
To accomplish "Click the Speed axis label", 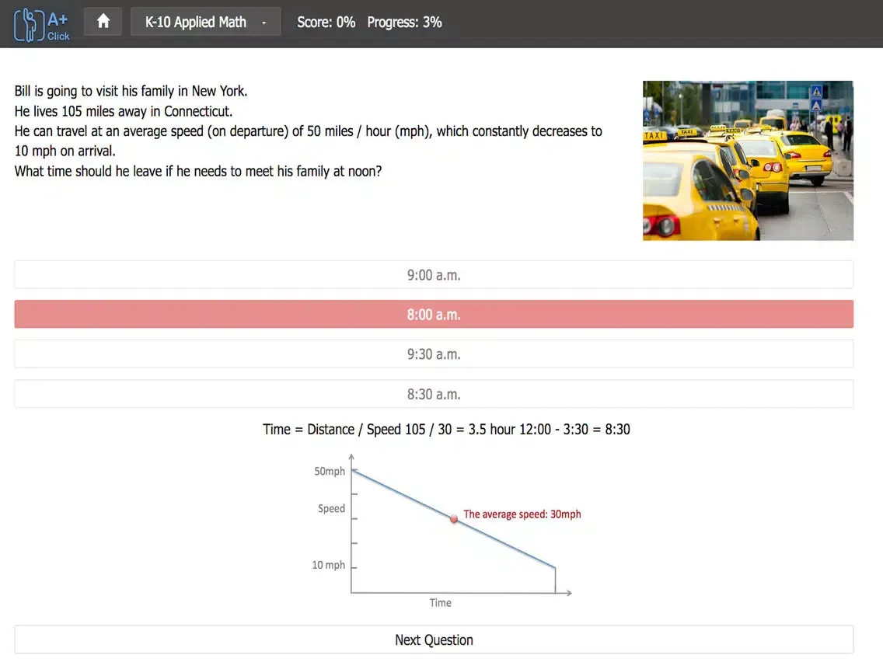I will click(331, 508).
